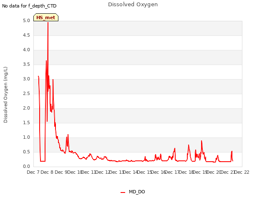This screenshot has height=200, width=267.
Task: Click the 3.5 y-axis tick label
Action: [26, 64]
